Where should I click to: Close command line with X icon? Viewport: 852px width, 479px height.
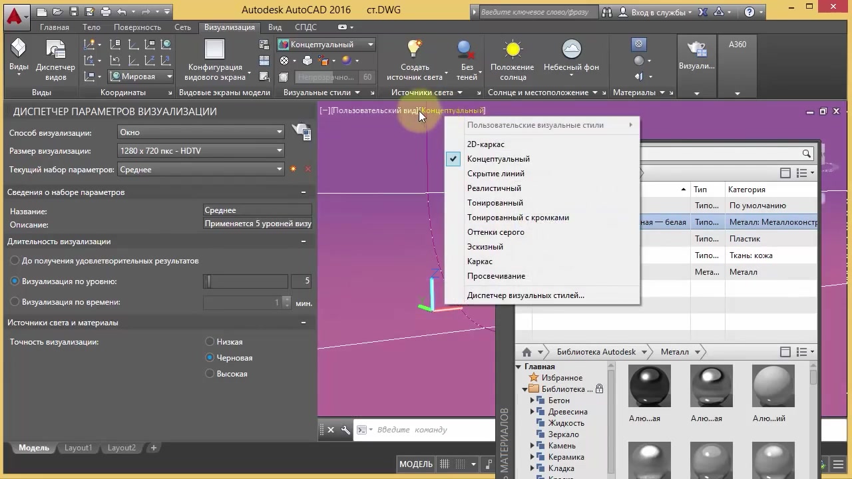pyautogui.click(x=331, y=430)
